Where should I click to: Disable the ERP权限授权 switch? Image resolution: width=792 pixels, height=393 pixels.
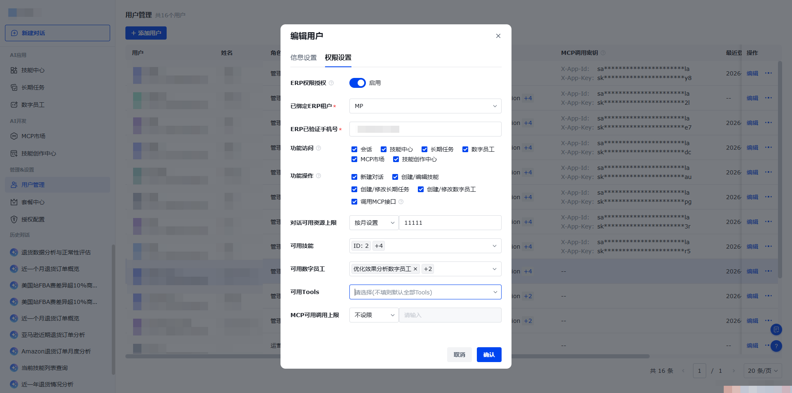point(358,83)
